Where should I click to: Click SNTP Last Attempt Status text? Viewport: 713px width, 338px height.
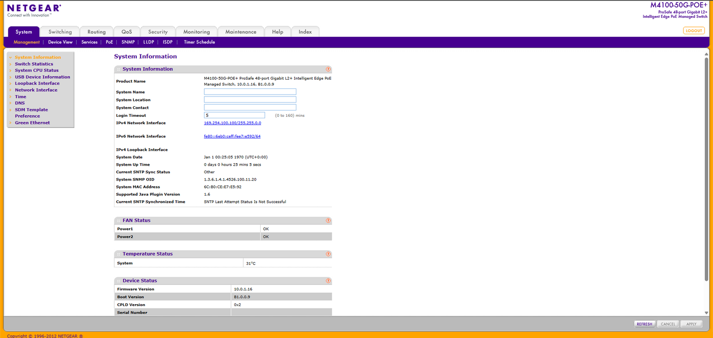tap(245, 202)
